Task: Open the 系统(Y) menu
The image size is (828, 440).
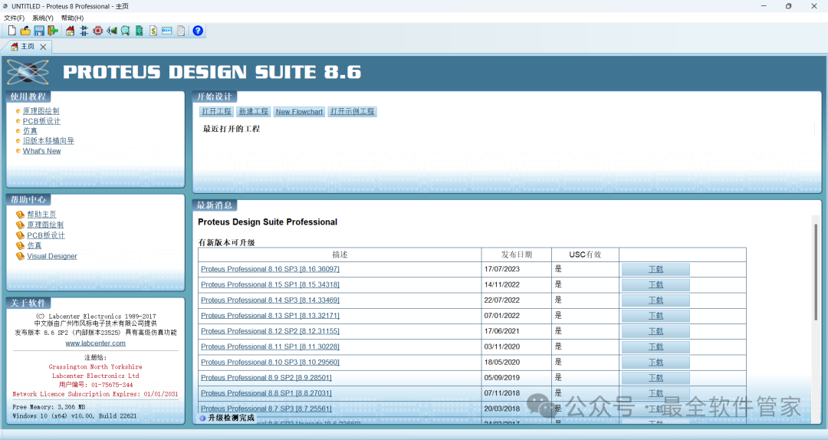Action: (42, 18)
